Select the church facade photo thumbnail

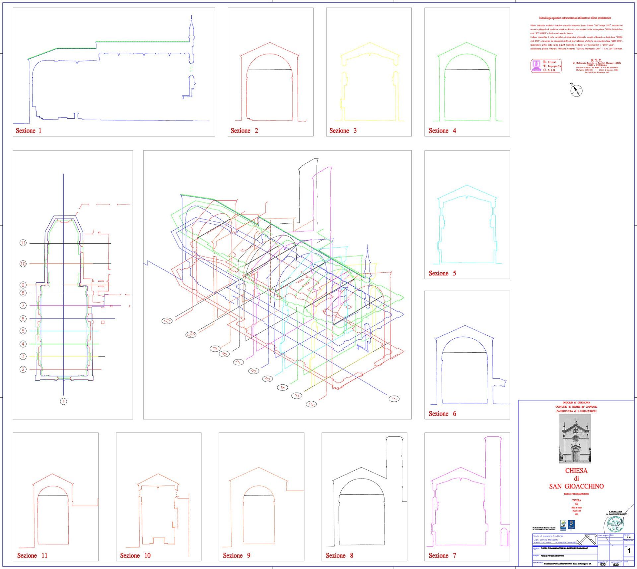coord(575,439)
